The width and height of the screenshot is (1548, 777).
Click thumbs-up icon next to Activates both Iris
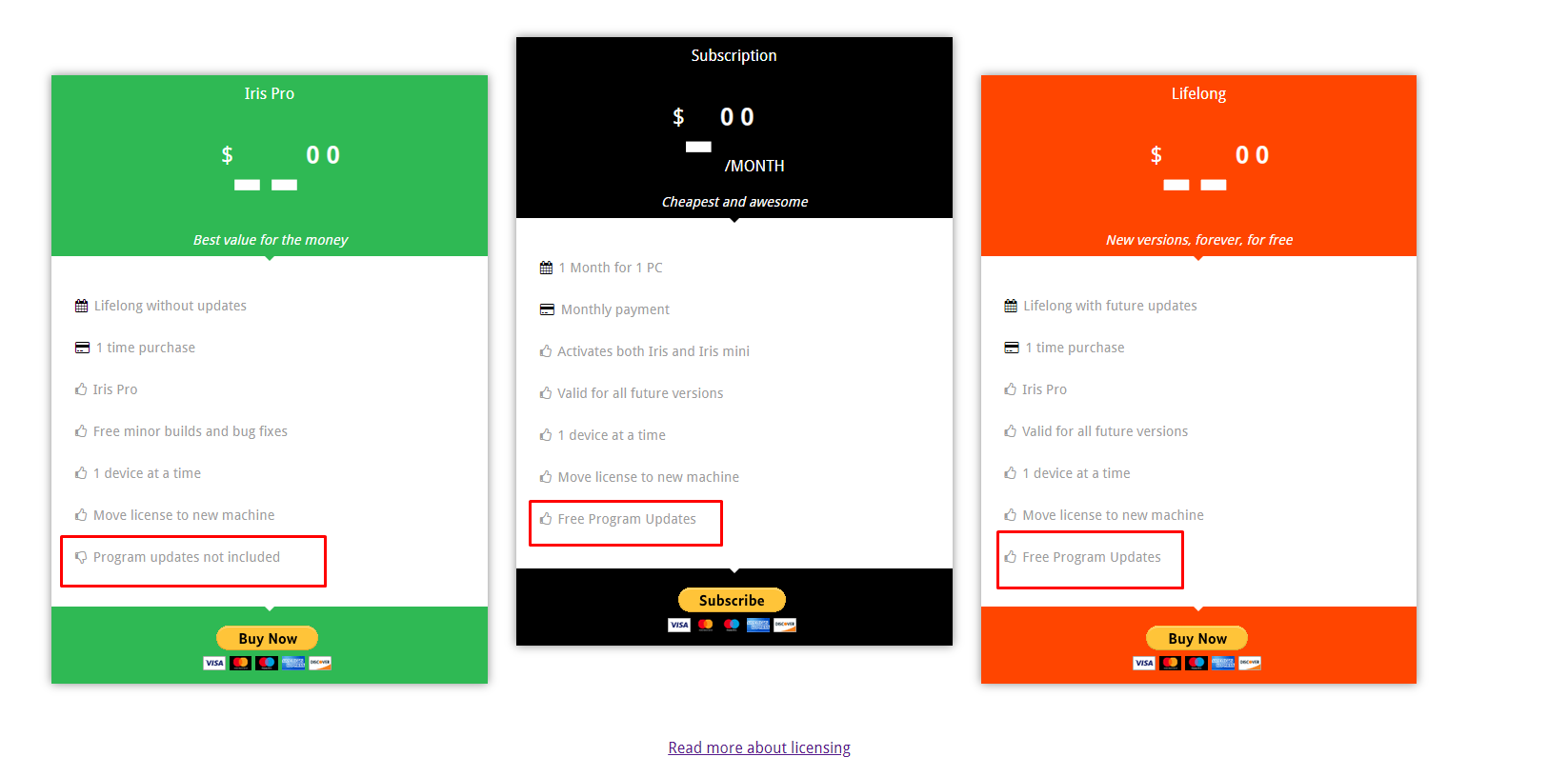tap(546, 351)
